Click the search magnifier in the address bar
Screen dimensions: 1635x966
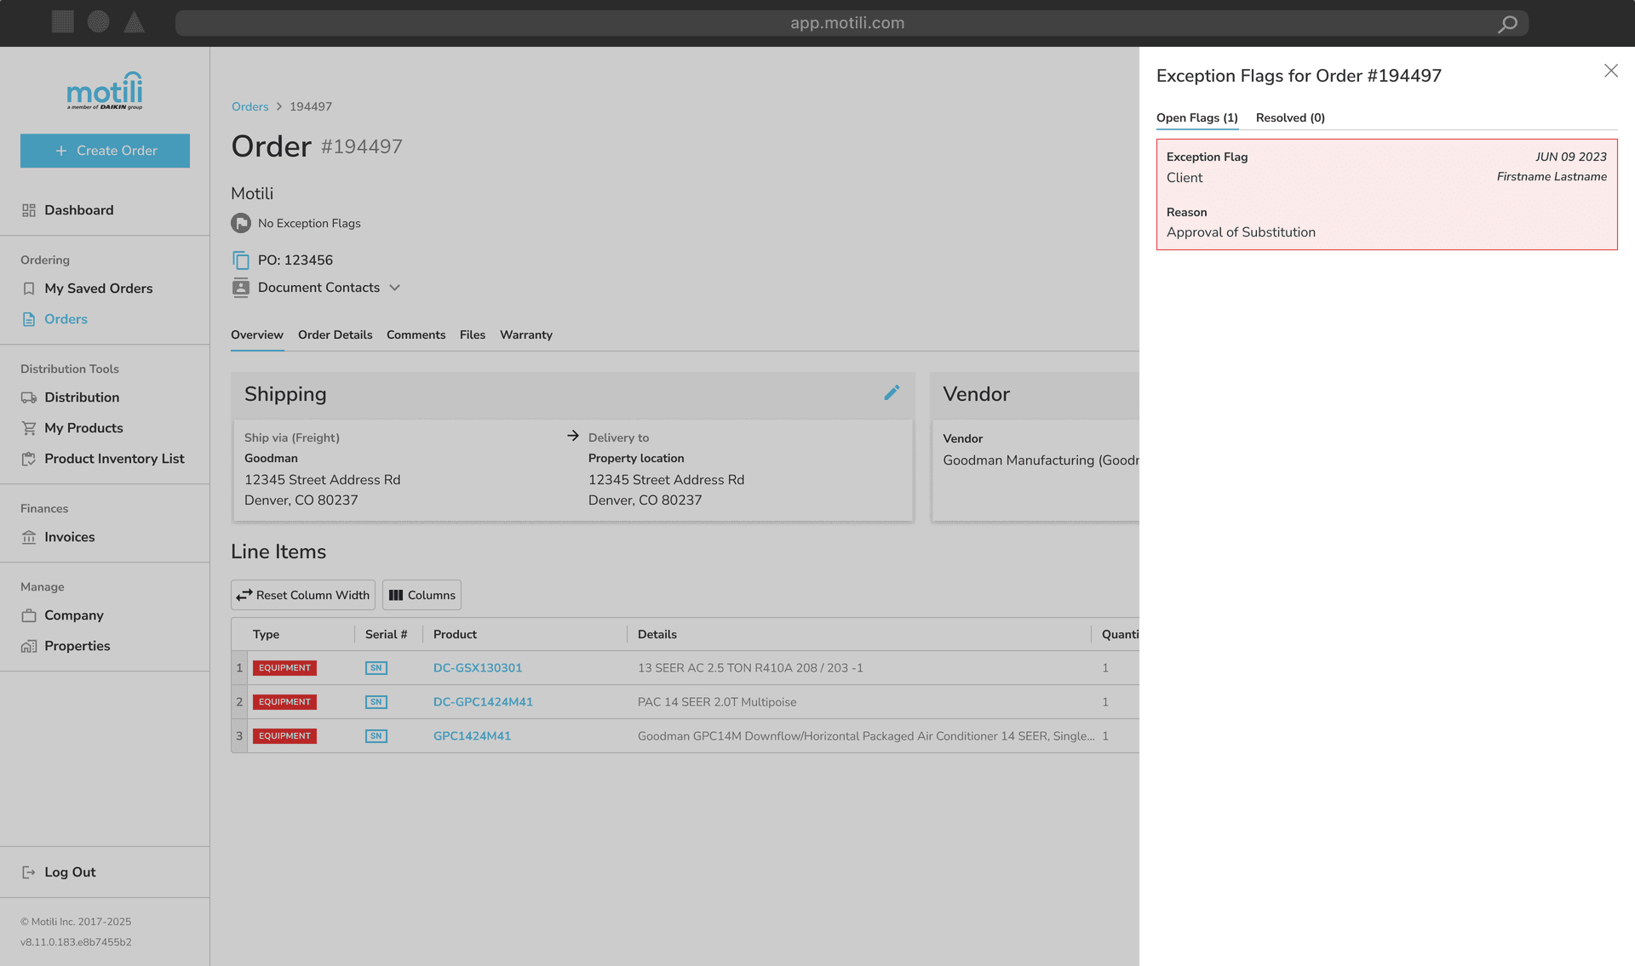click(1507, 23)
